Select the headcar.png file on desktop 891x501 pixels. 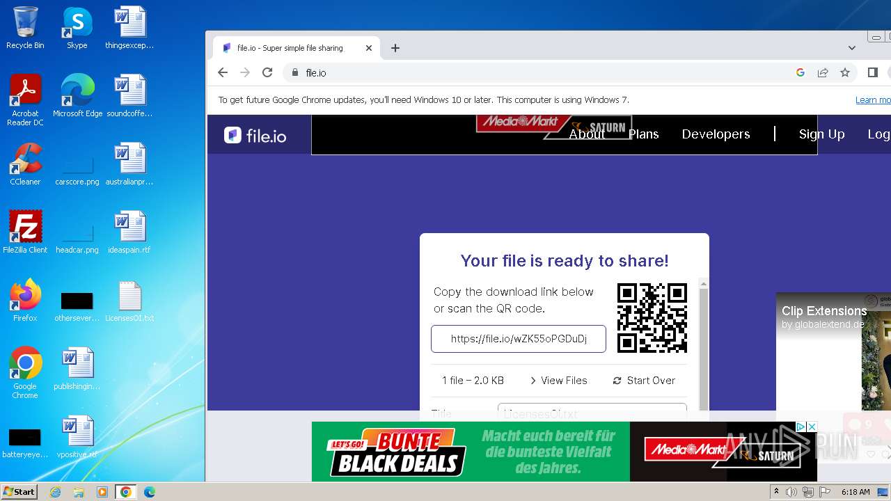click(77, 239)
